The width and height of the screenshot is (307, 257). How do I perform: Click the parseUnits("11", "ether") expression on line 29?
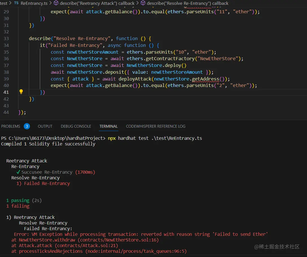point(220,12)
